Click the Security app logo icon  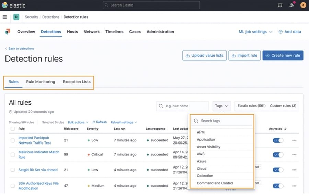(x=8, y=32)
